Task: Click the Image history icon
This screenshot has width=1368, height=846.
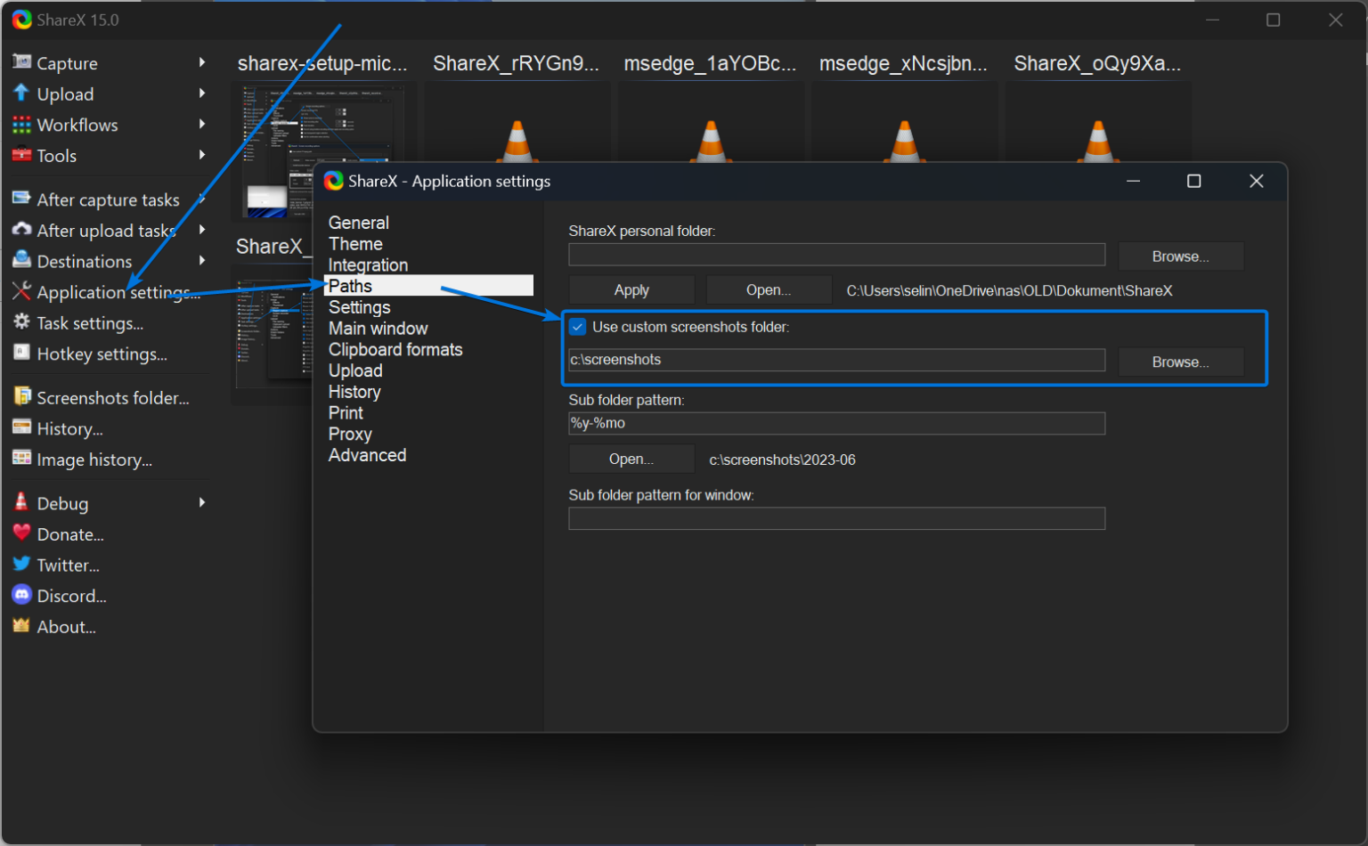Action: (20, 460)
